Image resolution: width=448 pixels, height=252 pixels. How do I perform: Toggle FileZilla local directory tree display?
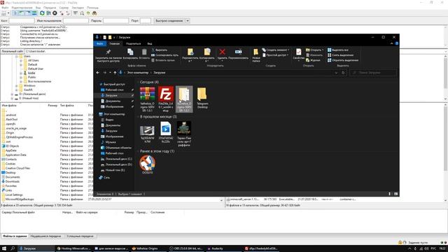pos(22,13)
